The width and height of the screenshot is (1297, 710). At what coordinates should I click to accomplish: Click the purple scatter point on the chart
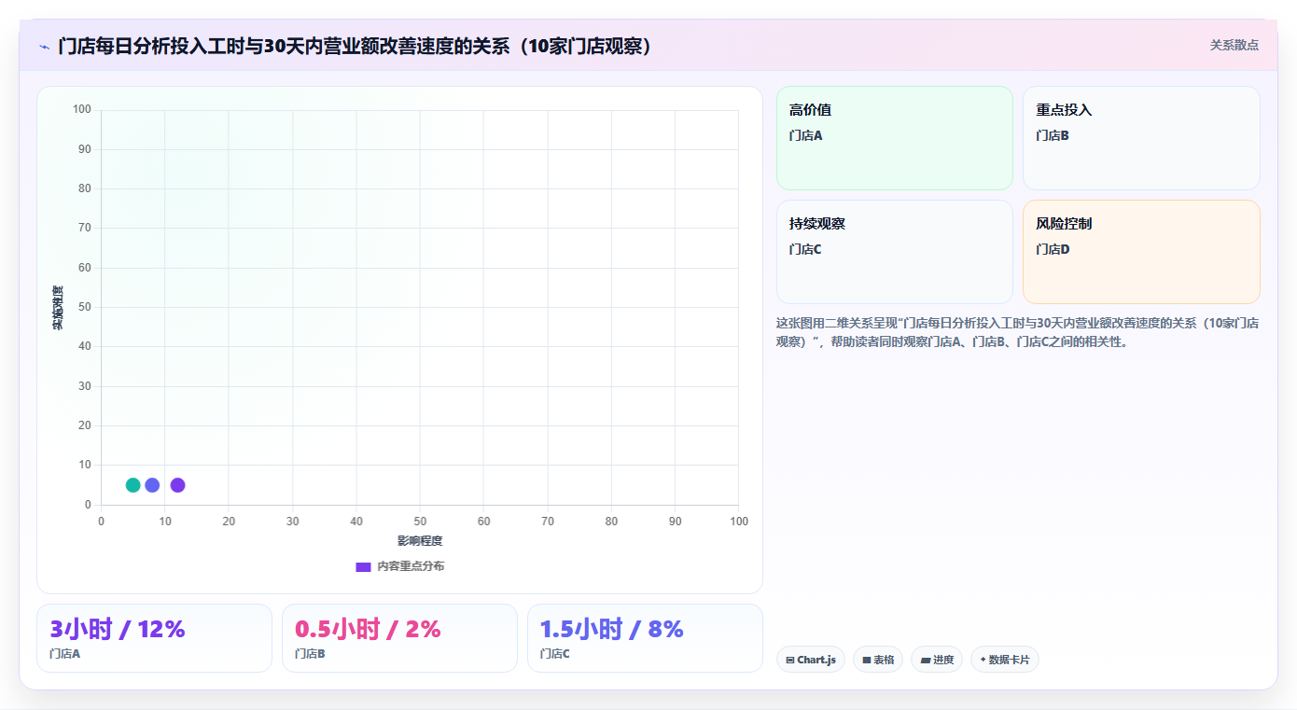[178, 485]
